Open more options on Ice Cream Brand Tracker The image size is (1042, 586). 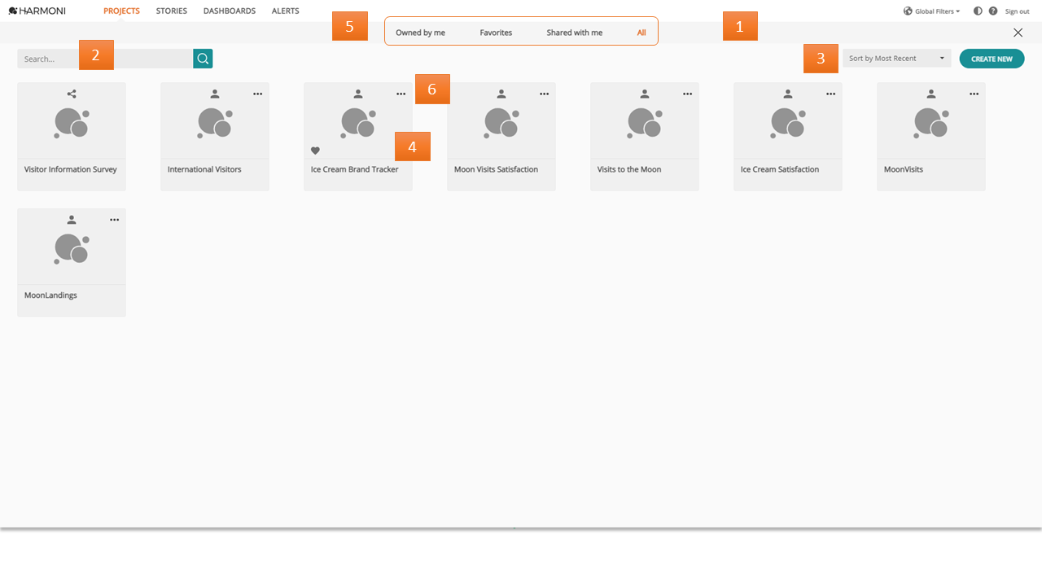coord(401,94)
